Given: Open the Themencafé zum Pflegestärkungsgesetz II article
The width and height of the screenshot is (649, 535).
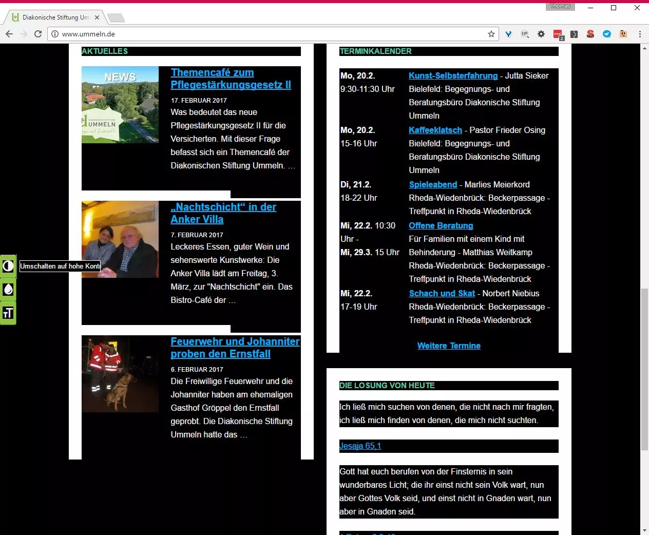Looking at the screenshot, I should point(231,79).
